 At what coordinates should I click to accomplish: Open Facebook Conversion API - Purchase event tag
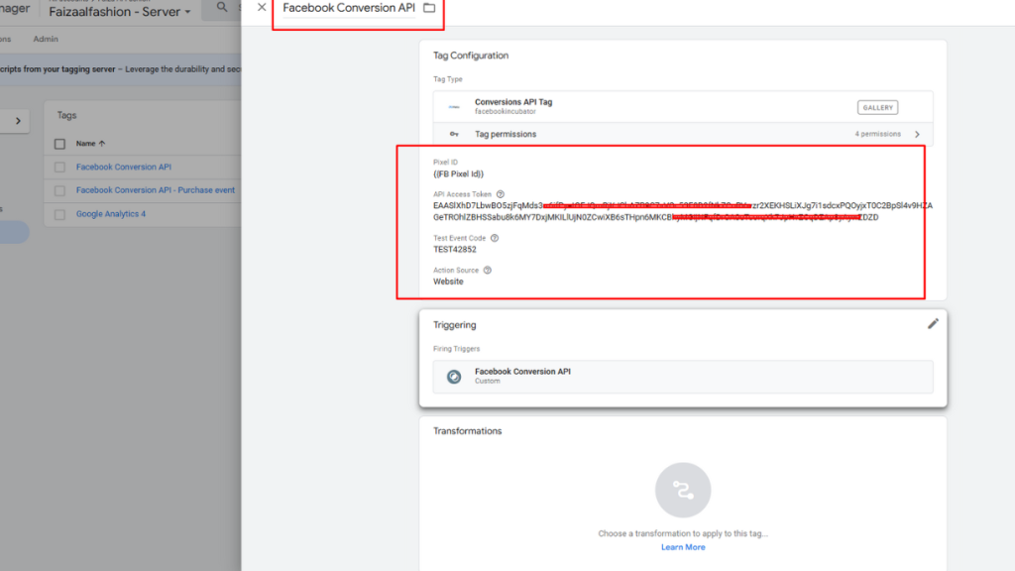156,190
